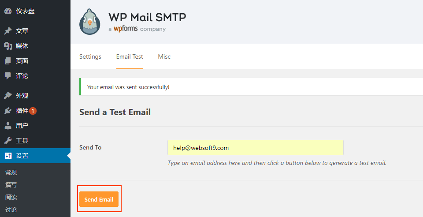Image resolution: width=423 pixels, height=217 pixels.
Task: Click the comments speech bubble icon
Action: coord(8,76)
